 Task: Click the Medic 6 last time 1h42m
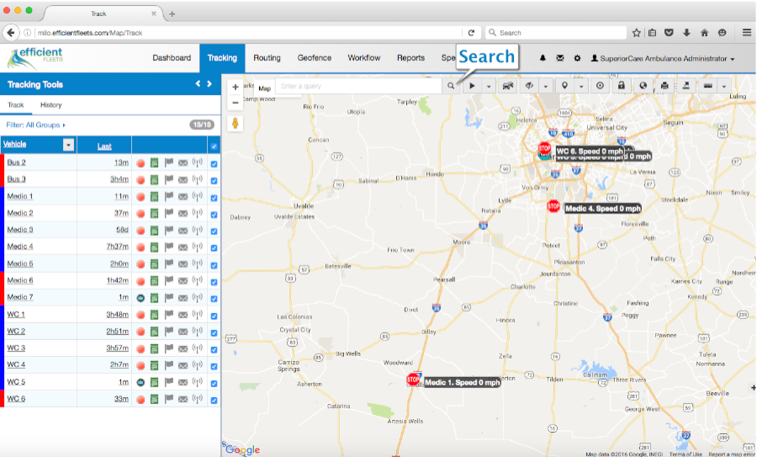[x=117, y=280]
